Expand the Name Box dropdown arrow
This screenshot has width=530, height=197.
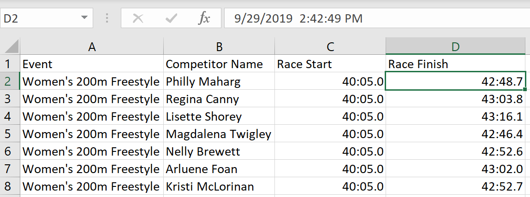[84, 18]
